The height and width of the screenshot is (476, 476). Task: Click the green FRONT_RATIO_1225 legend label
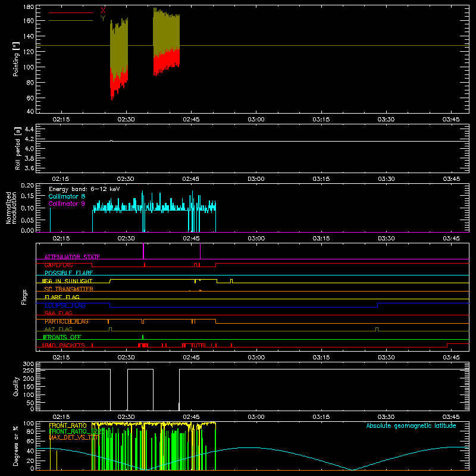click(x=77, y=431)
